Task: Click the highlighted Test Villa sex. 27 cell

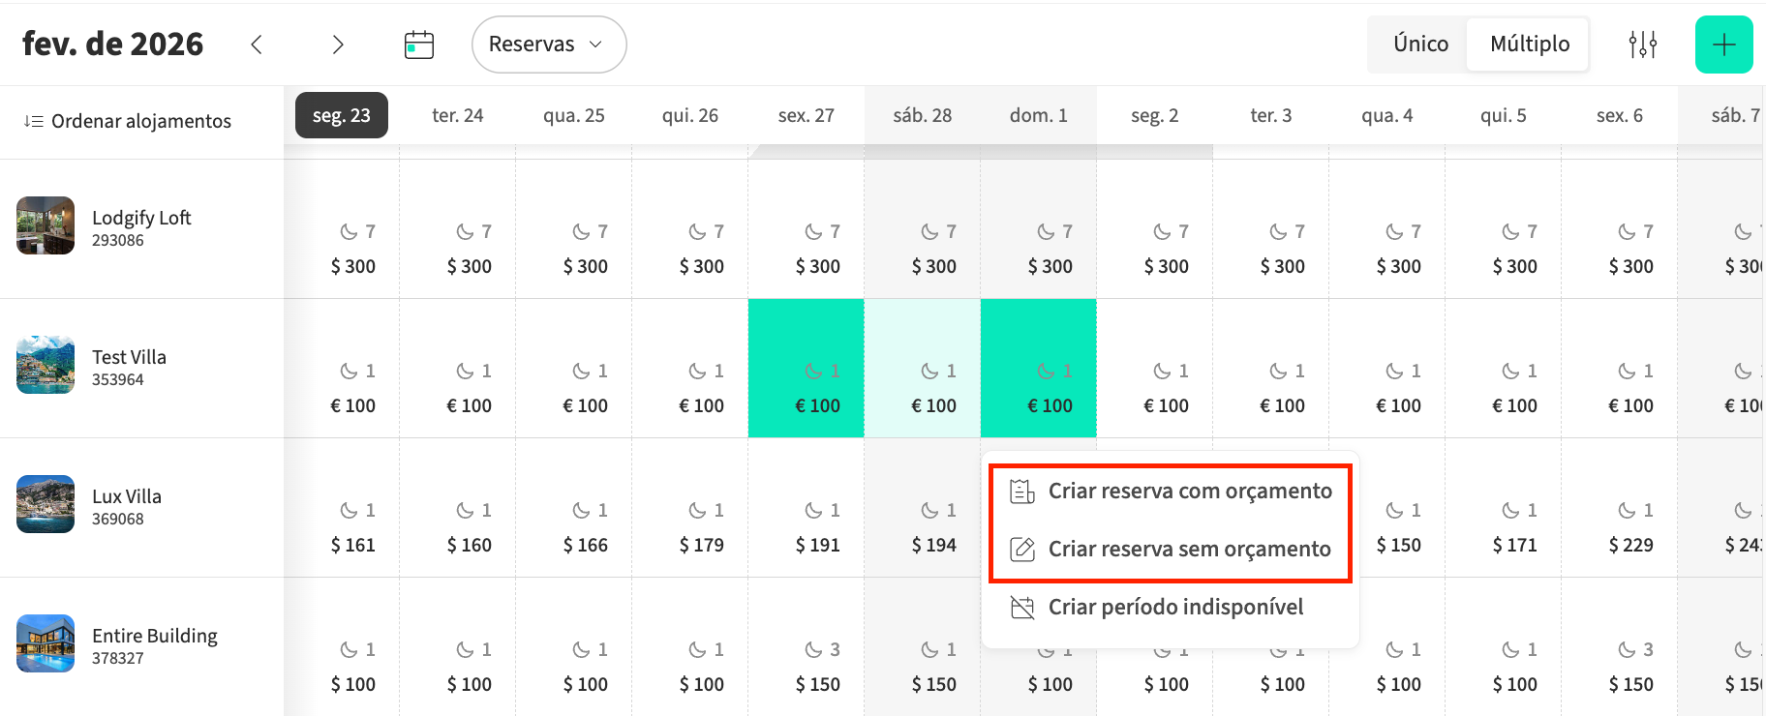Action: 806,369
